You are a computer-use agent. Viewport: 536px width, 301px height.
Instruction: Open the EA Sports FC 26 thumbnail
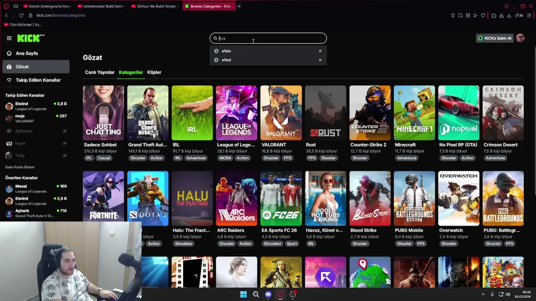pos(281,199)
